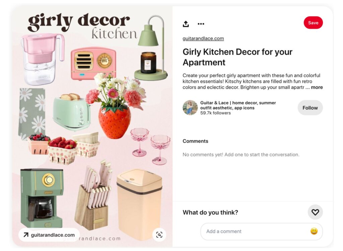The image size is (343, 251).
Task: Click the visual search lens icon
Action: (x=159, y=235)
